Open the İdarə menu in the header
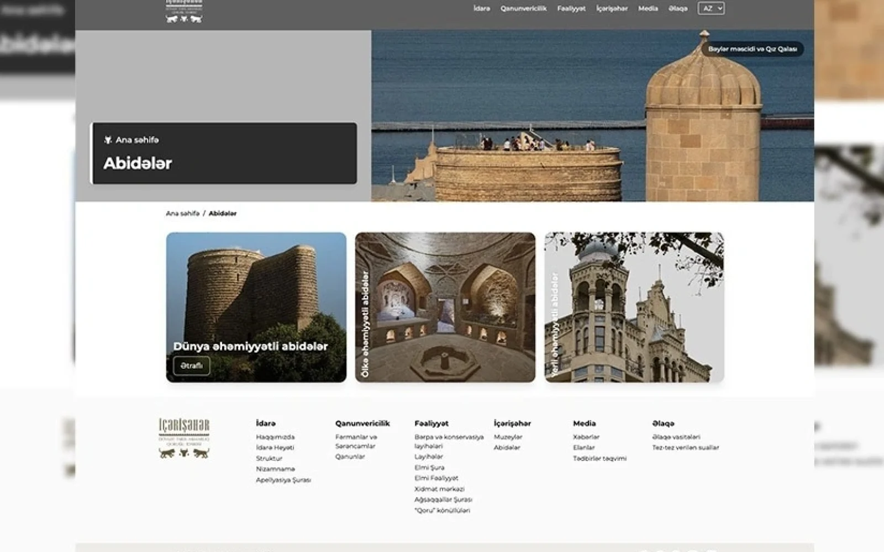Image resolution: width=884 pixels, height=552 pixels. point(481,8)
